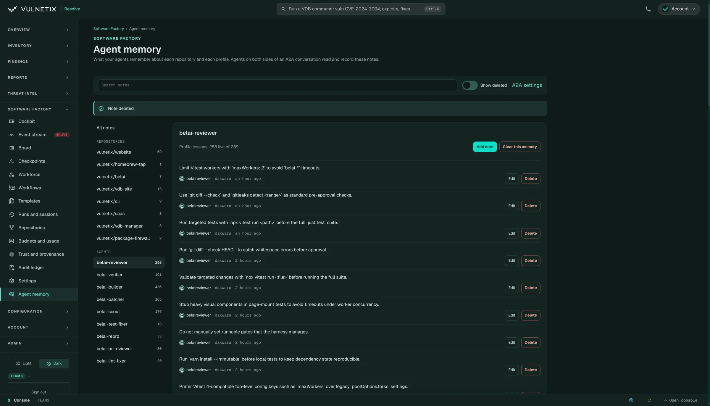Image resolution: width=710 pixels, height=406 pixels.
Task: Click the Software Factory breadcrumb link
Action: [109, 29]
